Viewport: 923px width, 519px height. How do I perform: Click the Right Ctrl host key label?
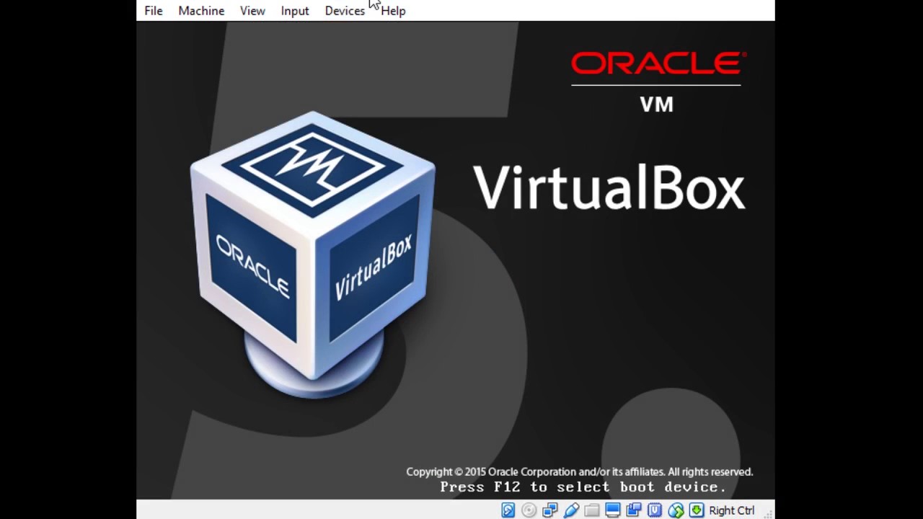[732, 510]
